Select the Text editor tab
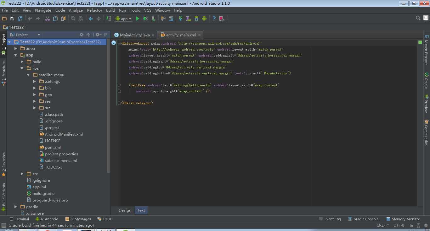The height and width of the screenshot is (231, 430). 141,210
